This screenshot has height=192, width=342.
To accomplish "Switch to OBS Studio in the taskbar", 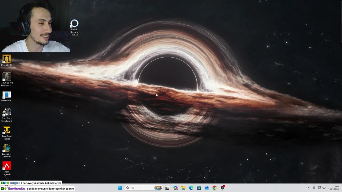I will pos(223,188).
